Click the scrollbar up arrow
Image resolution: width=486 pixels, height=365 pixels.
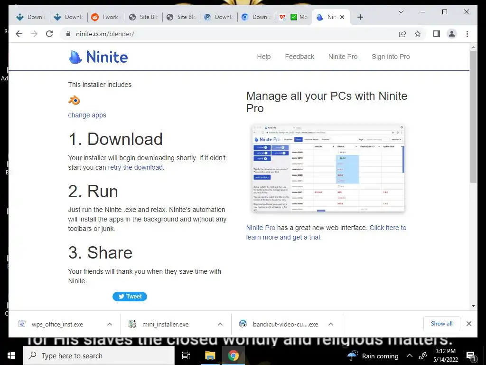(x=473, y=48)
